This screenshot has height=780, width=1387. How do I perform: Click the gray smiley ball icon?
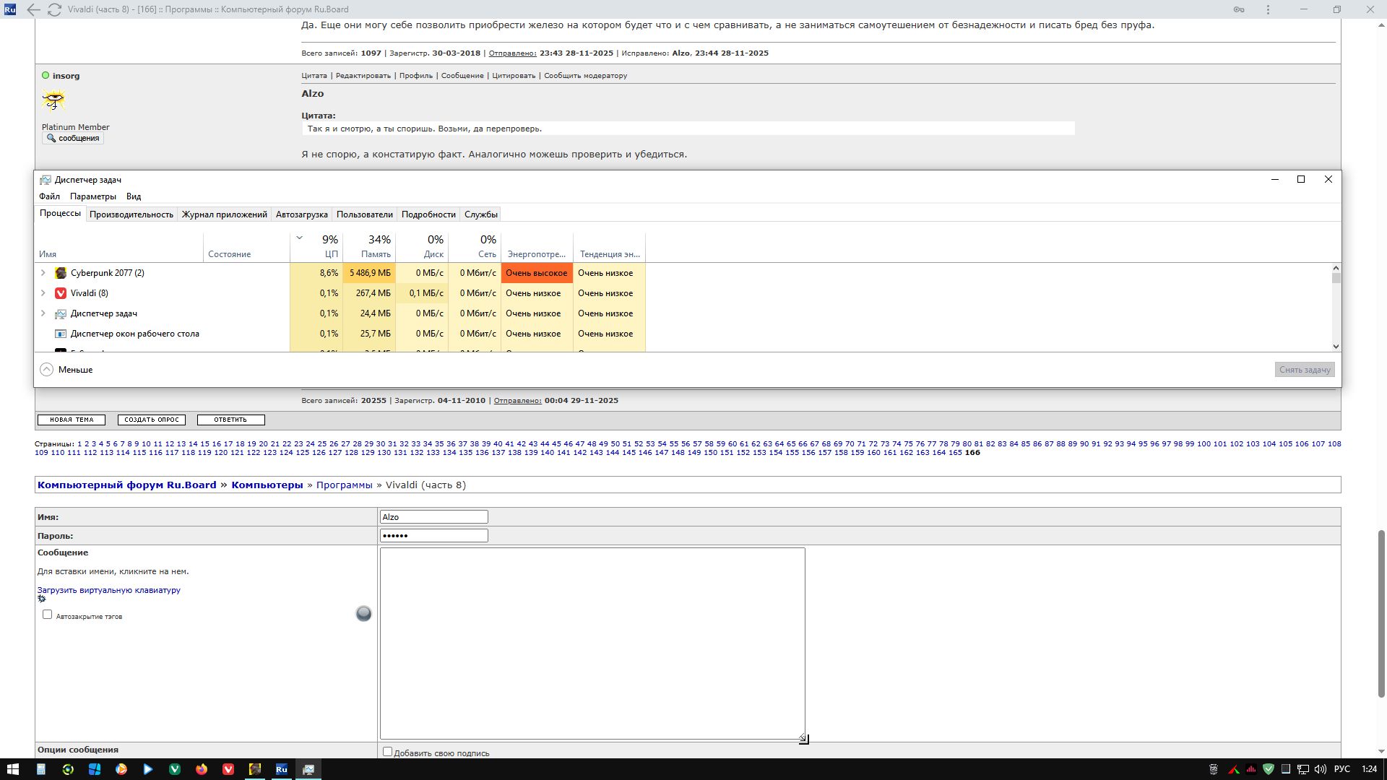tap(363, 613)
